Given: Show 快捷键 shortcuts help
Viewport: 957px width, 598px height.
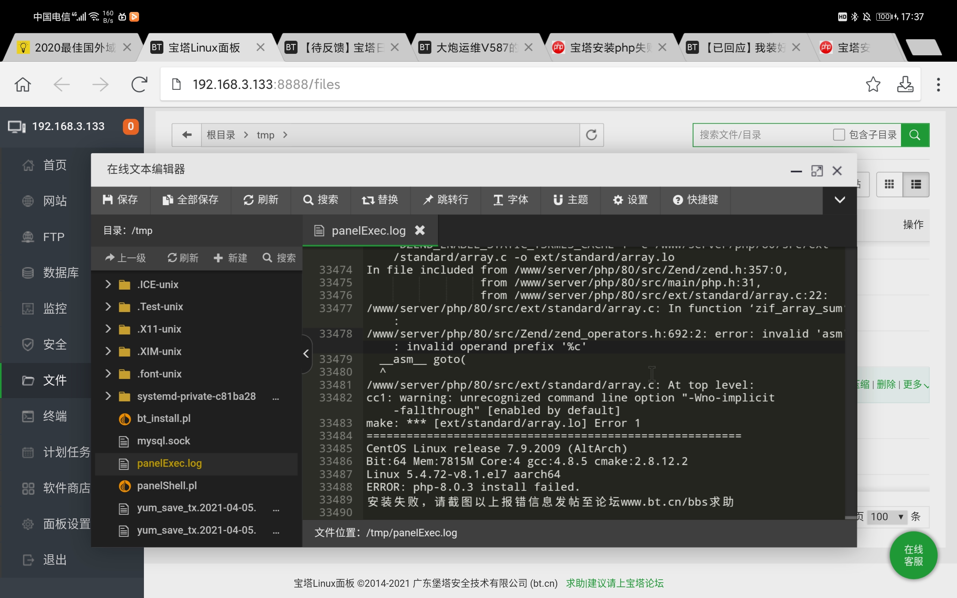Looking at the screenshot, I should (x=696, y=200).
